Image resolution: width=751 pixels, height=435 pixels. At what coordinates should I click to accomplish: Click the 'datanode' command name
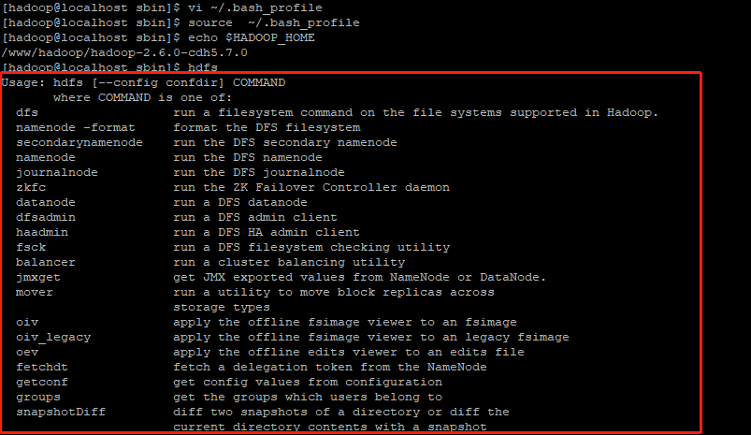point(45,202)
